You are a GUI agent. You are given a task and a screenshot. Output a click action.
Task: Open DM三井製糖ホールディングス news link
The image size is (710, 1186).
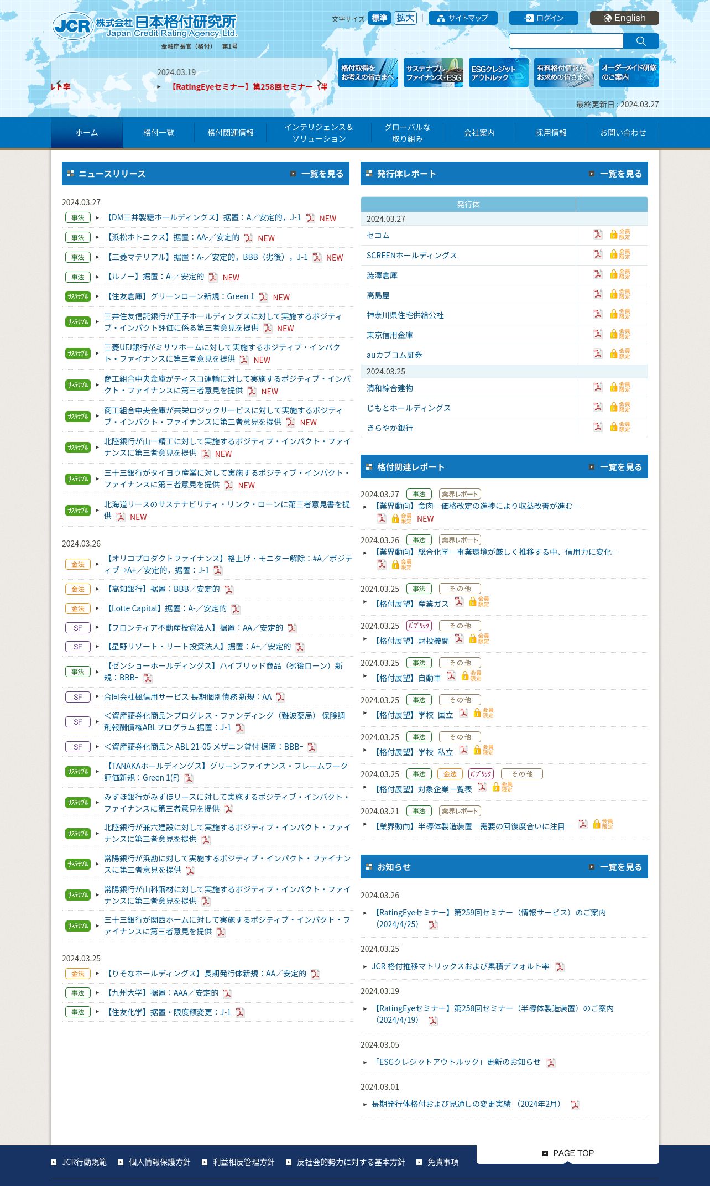(203, 217)
